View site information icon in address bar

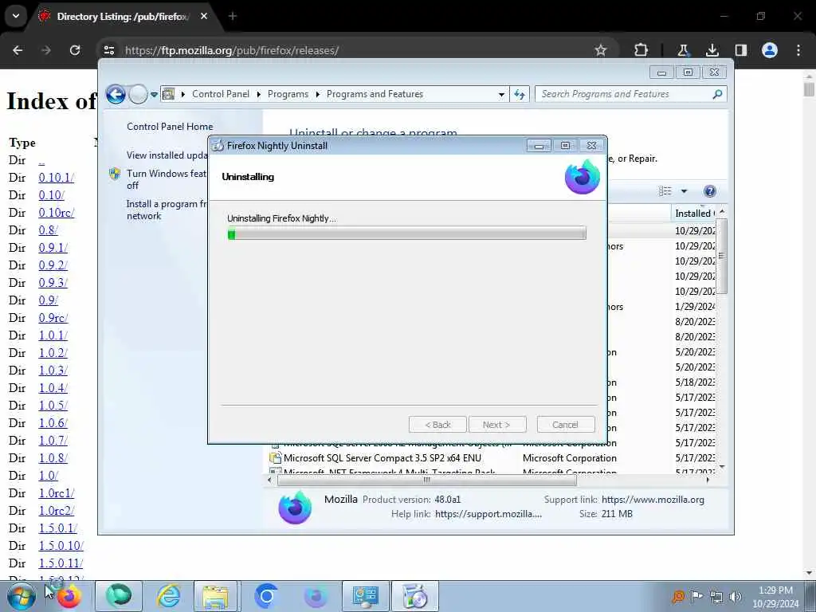(x=109, y=50)
